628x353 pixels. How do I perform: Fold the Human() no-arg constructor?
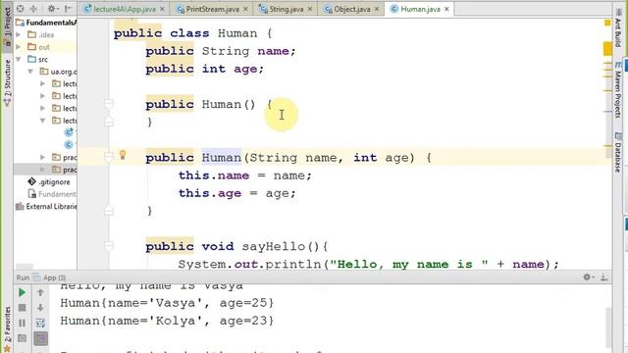[109, 105]
